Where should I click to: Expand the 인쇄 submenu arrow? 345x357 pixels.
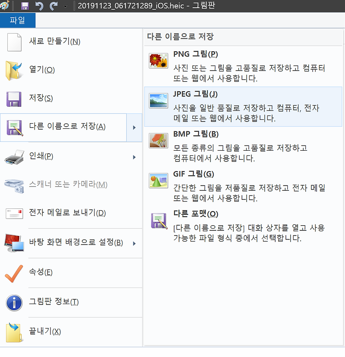[x=134, y=157]
